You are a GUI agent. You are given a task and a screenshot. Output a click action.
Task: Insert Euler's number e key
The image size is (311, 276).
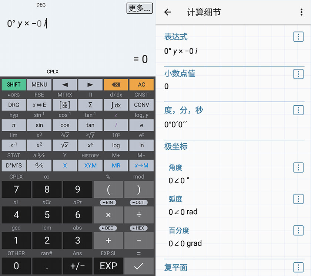coord(141,125)
